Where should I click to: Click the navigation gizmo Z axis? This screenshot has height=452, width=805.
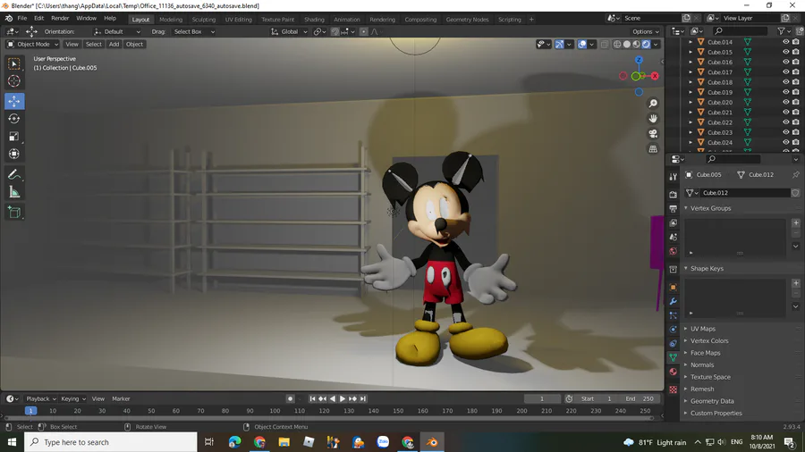tap(639, 61)
